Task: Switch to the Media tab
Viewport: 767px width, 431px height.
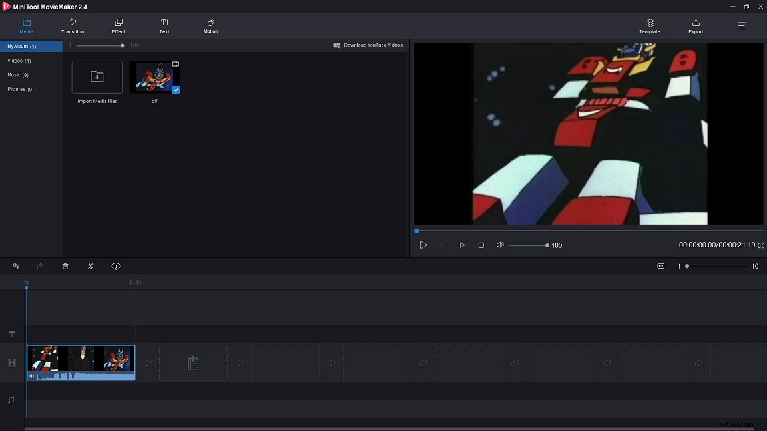Action: pyautogui.click(x=27, y=26)
